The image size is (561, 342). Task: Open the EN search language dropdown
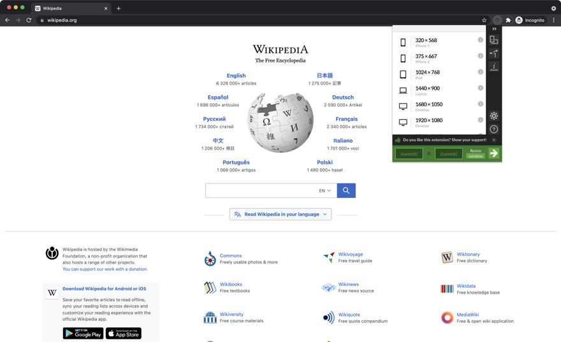(325, 191)
